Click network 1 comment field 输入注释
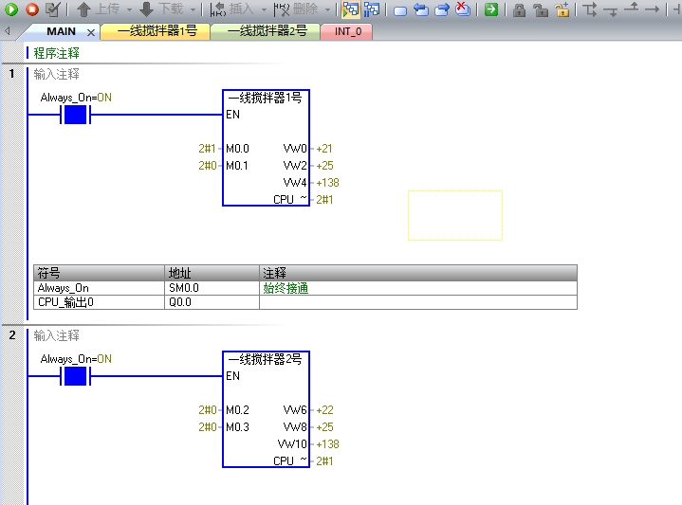The image size is (682, 505). pyautogui.click(x=57, y=74)
